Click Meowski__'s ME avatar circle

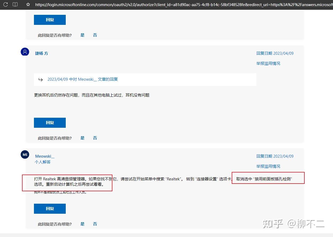[x=25, y=154]
